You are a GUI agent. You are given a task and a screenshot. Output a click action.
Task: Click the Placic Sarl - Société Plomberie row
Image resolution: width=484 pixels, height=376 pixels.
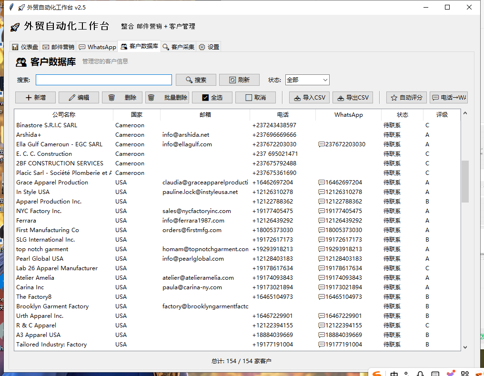pos(237,173)
